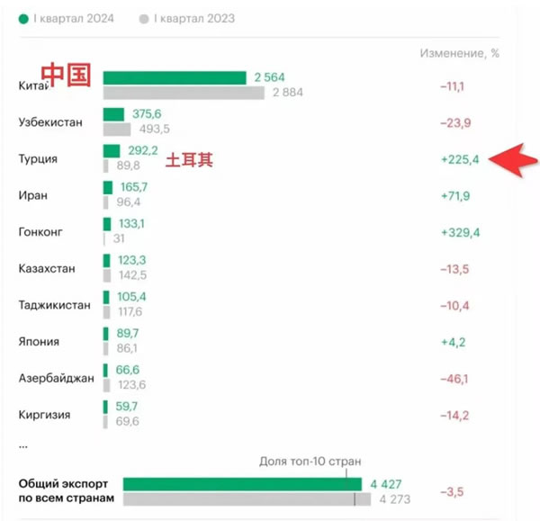Click the Азербайджан country label
The height and width of the screenshot is (521, 540).
coord(57,378)
